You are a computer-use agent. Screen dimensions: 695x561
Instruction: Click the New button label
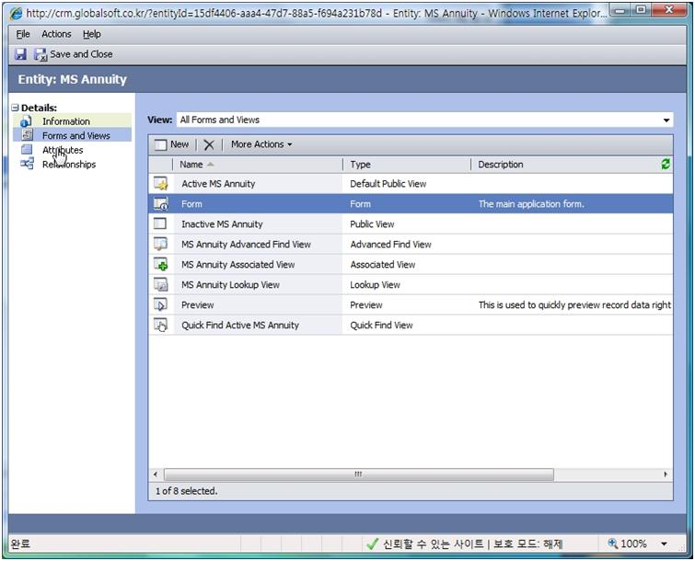click(180, 144)
